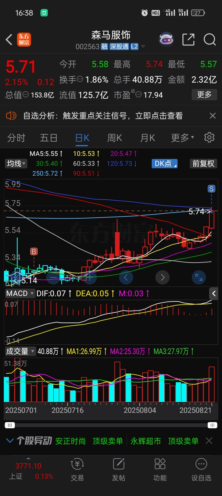This screenshot has height=496, width=222.
Task: Open stock switcher dropdown arrow by L2
Action: tap(143, 47)
